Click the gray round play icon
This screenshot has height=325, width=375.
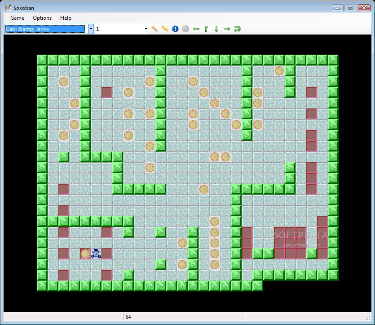click(x=185, y=29)
